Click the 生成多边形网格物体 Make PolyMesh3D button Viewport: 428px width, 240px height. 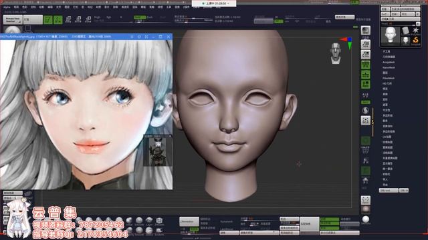[405, 9]
